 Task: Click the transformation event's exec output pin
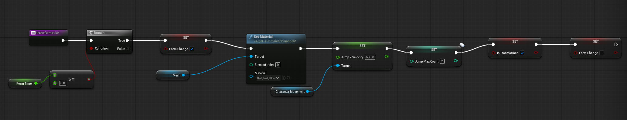click(63, 40)
